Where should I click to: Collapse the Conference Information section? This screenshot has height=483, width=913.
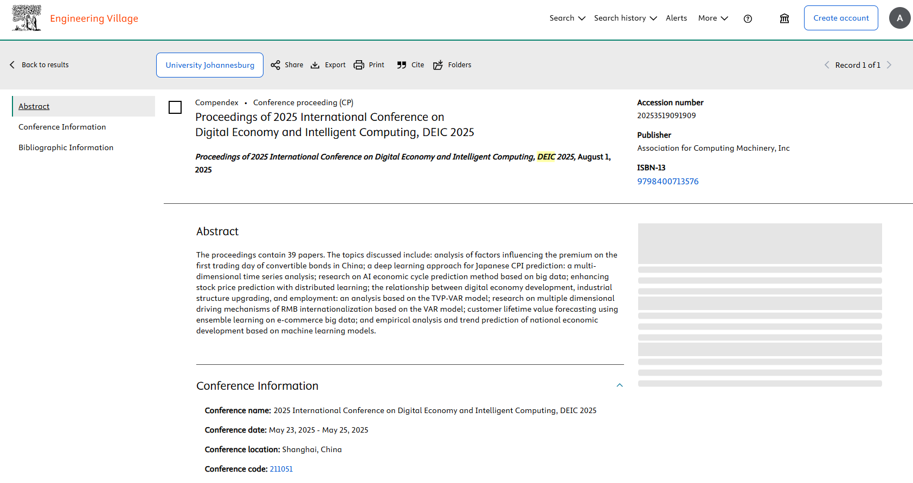pyautogui.click(x=620, y=385)
